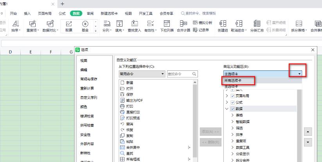Click the 拆分表格 split table icon
322x162 pixels.
click(x=299, y=24)
